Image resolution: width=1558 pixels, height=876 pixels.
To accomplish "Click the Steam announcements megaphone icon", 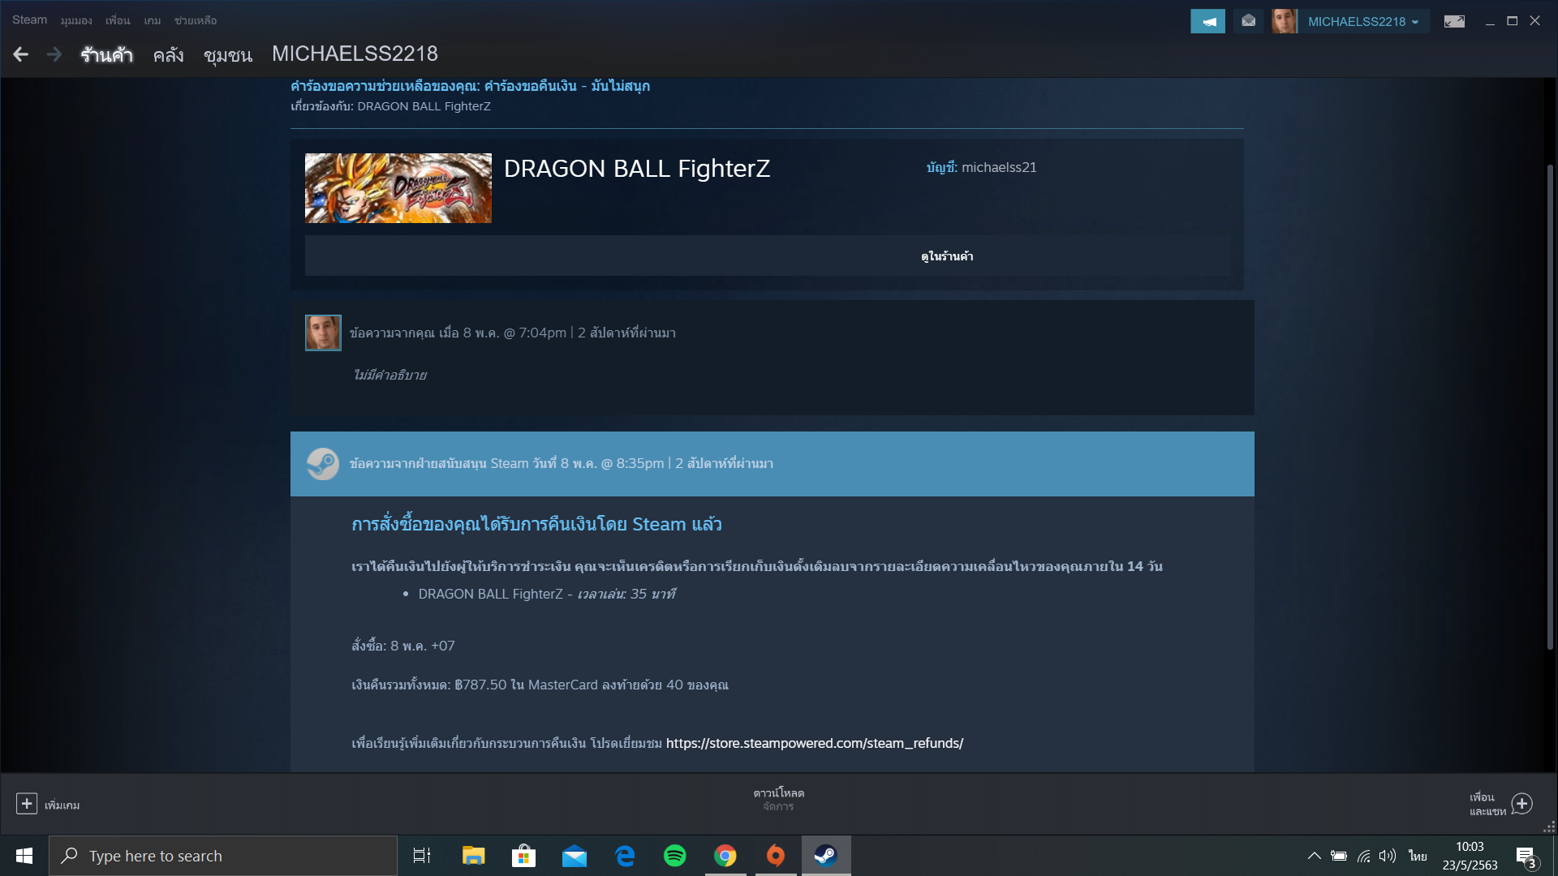I will pyautogui.click(x=1207, y=22).
